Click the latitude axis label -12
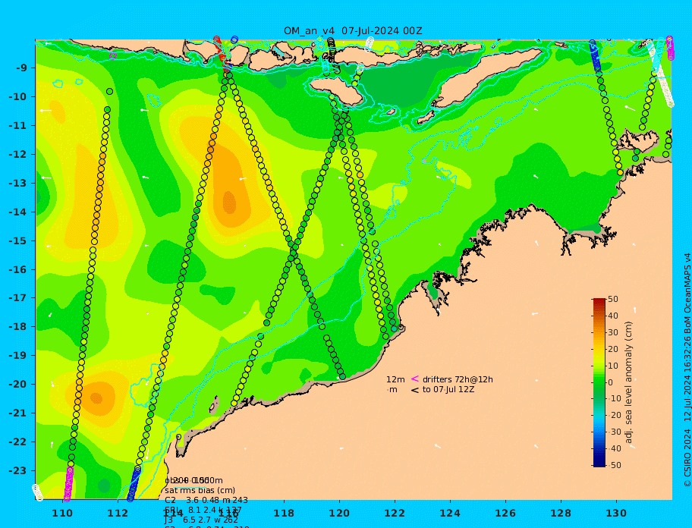692x528 pixels. [x=20, y=155]
